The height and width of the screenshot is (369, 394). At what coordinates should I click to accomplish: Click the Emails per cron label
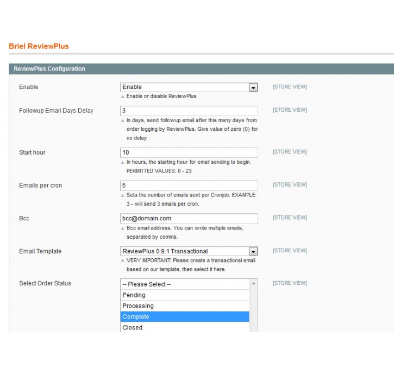coord(40,186)
